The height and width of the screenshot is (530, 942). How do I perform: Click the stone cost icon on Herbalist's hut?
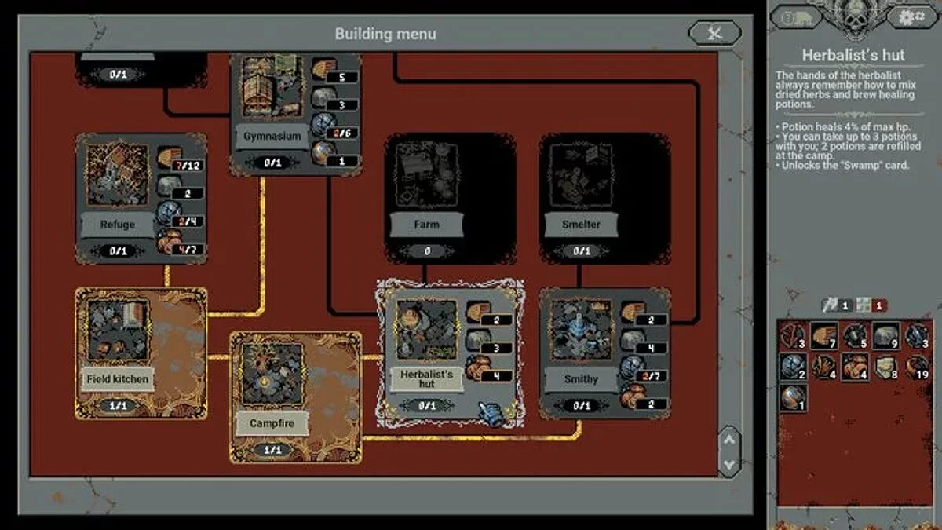click(478, 340)
